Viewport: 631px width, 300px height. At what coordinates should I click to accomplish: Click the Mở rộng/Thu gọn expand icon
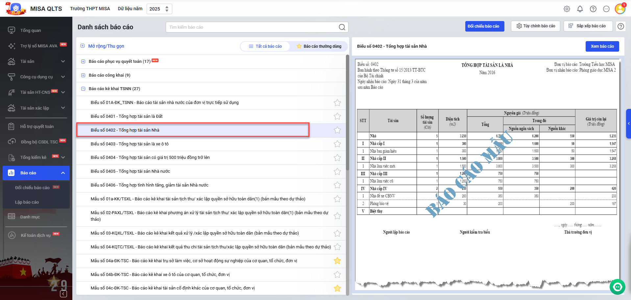pos(83,46)
